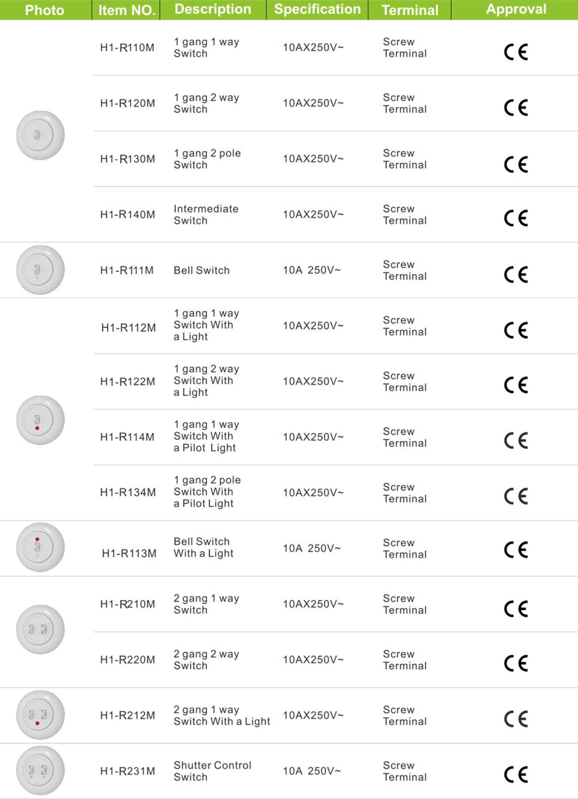Viewport: 578px width, 799px height.
Task: Click the Bell Switch With a Light photo
Action: [x=40, y=547]
